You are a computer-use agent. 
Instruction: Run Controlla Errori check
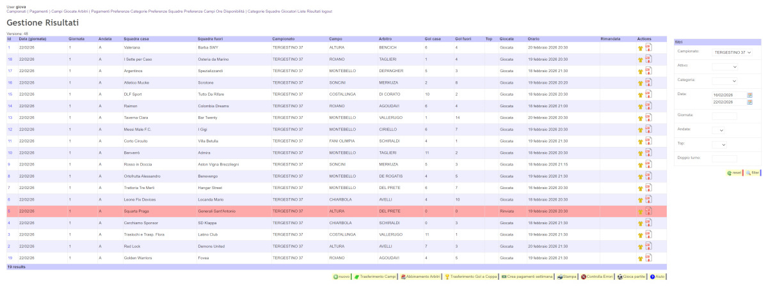click(596, 277)
